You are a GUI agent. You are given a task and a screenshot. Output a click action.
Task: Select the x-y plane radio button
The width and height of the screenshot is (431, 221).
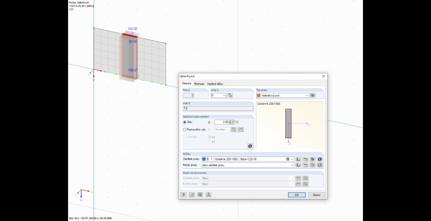[210, 137]
